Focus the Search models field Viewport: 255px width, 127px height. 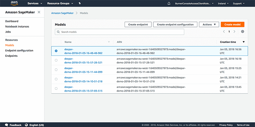(120, 32)
